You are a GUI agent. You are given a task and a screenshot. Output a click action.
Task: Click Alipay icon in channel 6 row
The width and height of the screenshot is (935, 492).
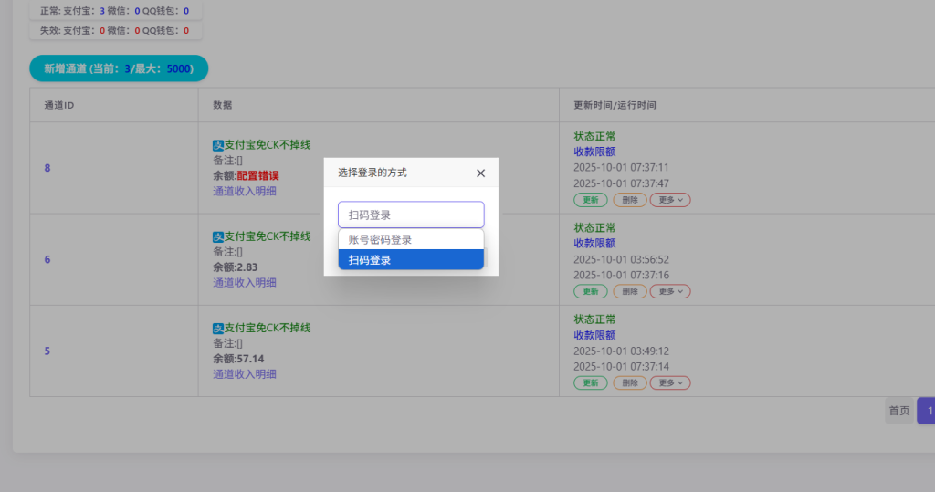tap(218, 236)
